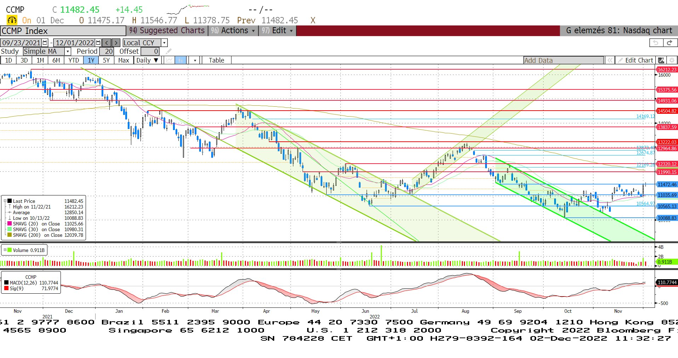Click the Volume green color swatch
Viewport: 678px width, 358px height.
tap(10, 250)
